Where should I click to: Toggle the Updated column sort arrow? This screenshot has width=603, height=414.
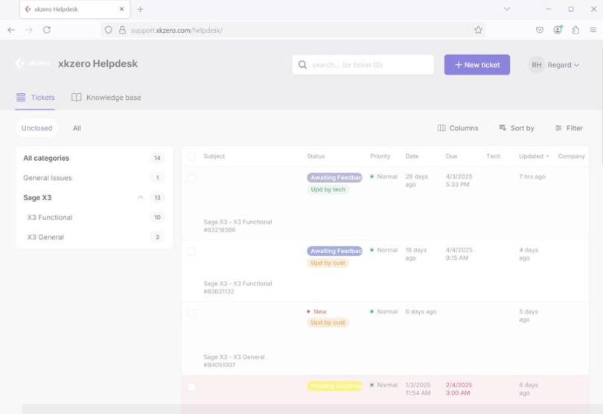pyautogui.click(x=548, y=156)
